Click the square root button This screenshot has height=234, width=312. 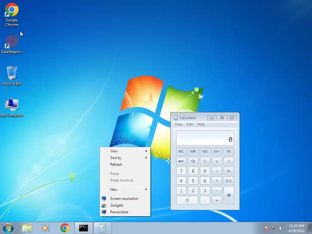tap(229, 161)
